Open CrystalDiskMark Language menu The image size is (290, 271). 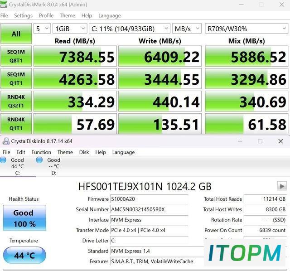coord(110,16)
